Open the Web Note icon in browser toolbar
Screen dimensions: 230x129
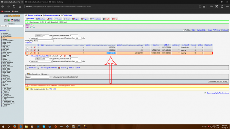(x=217, y=7)
